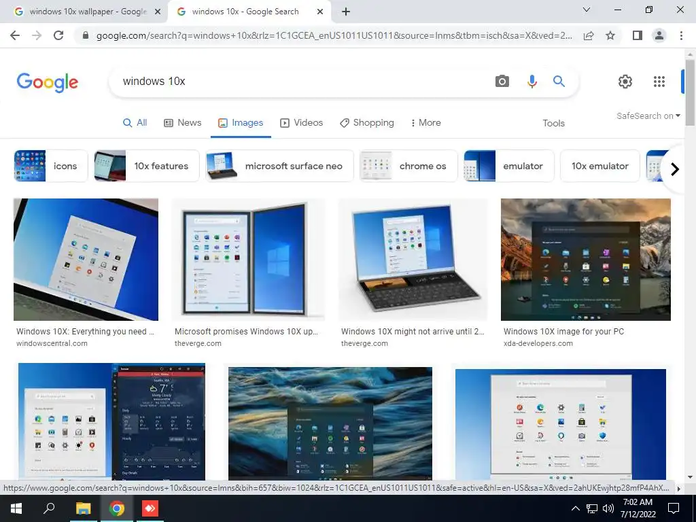Screen dimensions: 696x522
Task: Open Microsoft promises Windows 10X link
Action: pos(246,332)
